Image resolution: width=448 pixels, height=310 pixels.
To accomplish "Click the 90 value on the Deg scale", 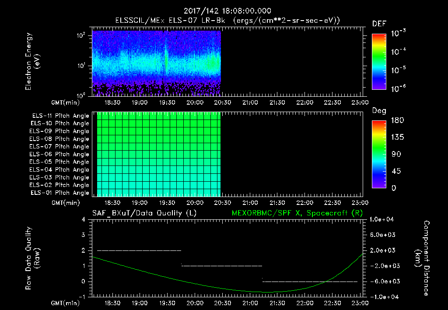I will coord(396,155).
